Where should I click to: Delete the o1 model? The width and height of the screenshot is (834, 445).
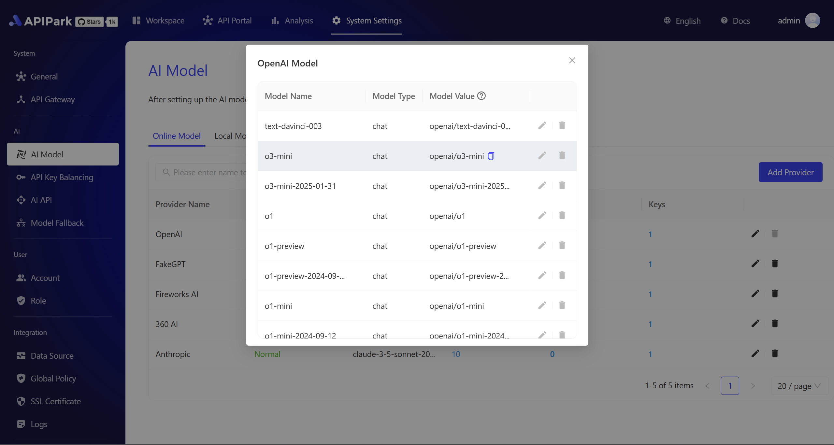(562, 216)
